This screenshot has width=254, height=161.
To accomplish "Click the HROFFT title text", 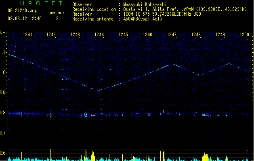I will click(x=42, y=3).
